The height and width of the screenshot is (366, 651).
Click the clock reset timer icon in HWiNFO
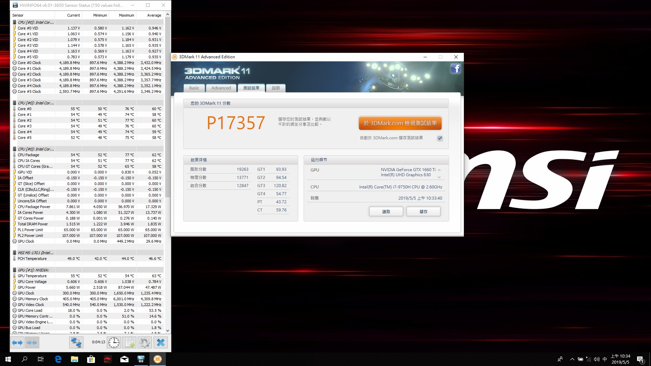(x=114, y=343)
